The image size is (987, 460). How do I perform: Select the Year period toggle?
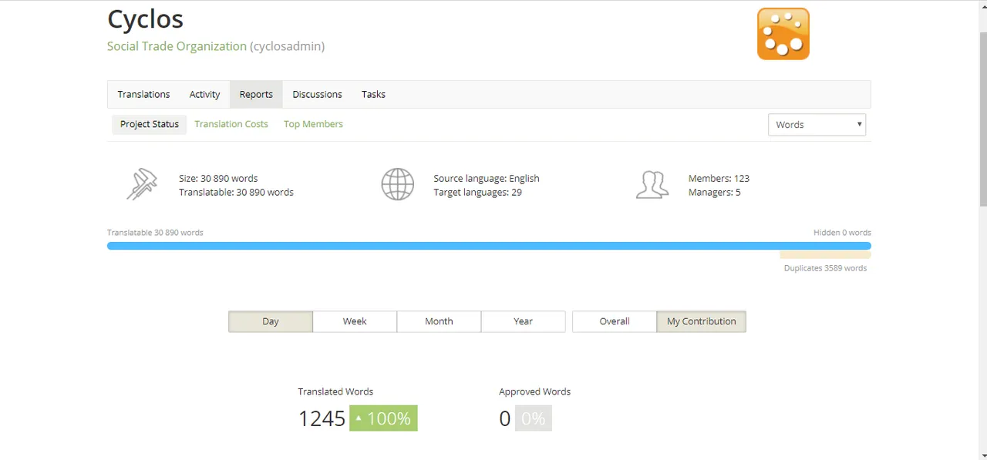pos(523,321)
